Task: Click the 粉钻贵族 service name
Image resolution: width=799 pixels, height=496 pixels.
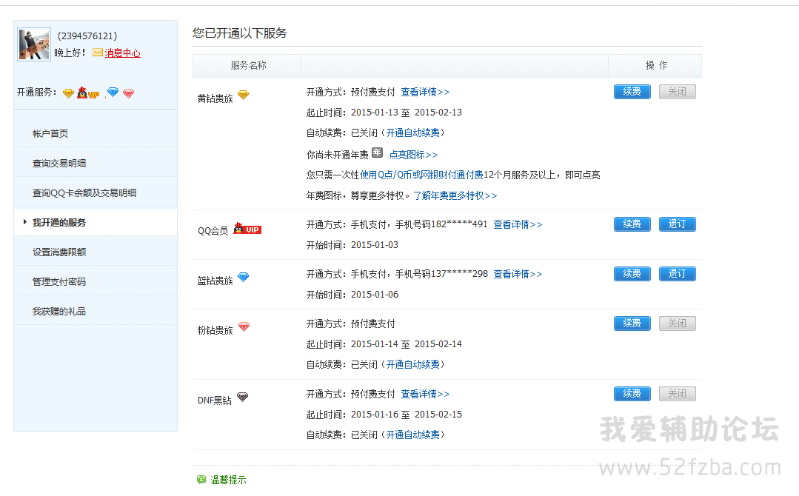Action: [215, 330]
